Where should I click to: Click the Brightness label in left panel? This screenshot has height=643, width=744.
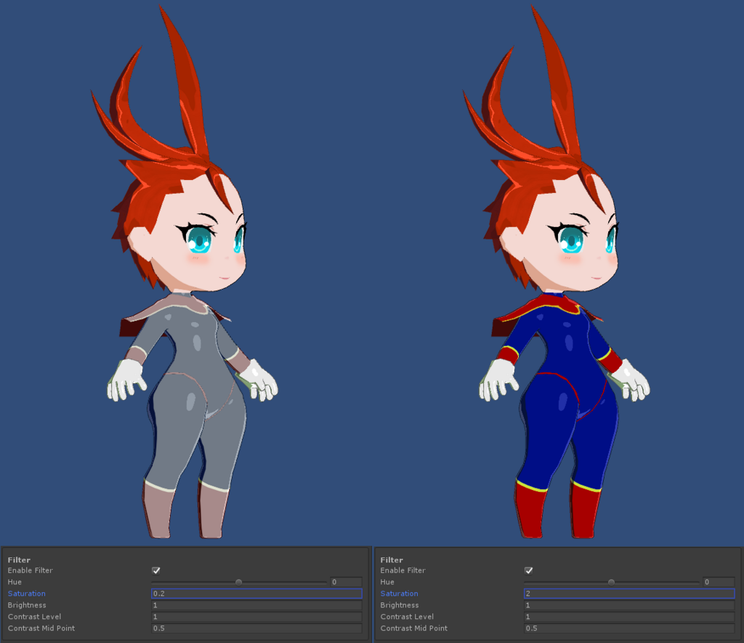pyautogui.click(x=27, y=605)
